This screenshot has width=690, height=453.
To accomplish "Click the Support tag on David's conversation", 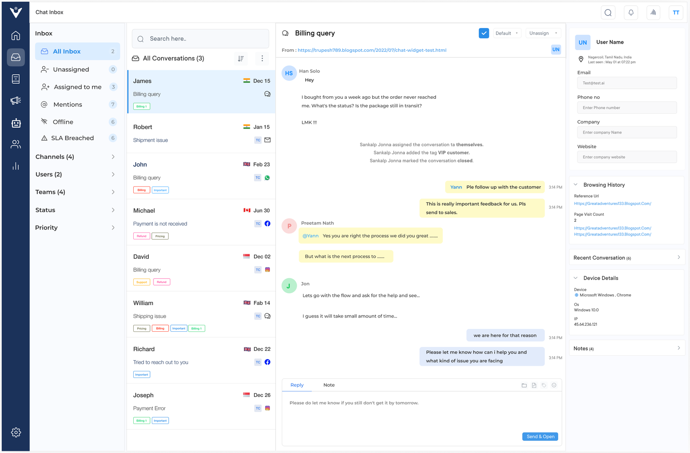I will coord(142,282).
